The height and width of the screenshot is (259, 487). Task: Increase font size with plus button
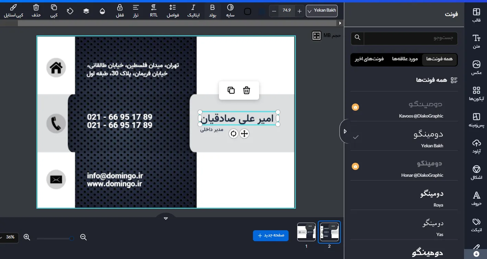coord(299,11)
